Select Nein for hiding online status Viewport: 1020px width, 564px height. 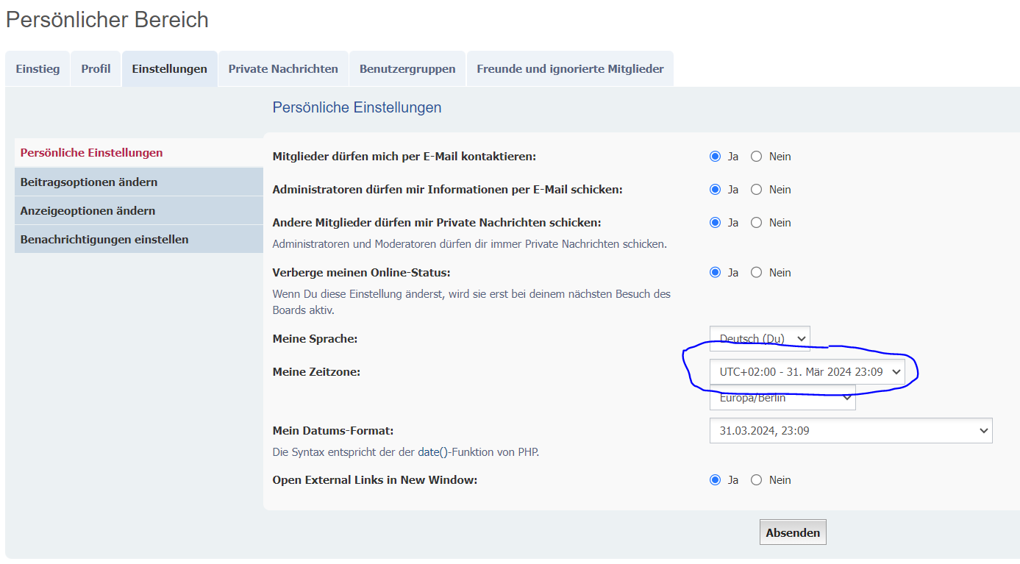coord(756,273)
